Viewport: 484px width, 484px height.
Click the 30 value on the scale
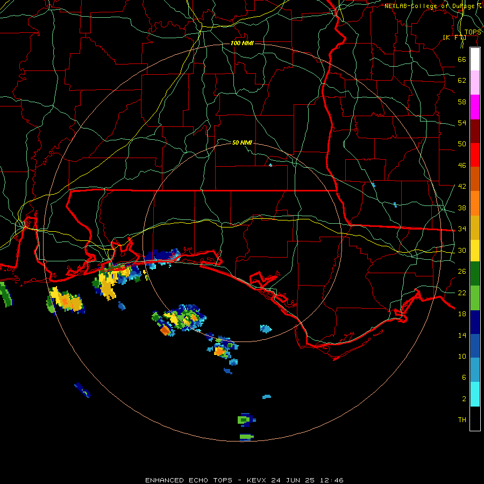click(462, 250)
